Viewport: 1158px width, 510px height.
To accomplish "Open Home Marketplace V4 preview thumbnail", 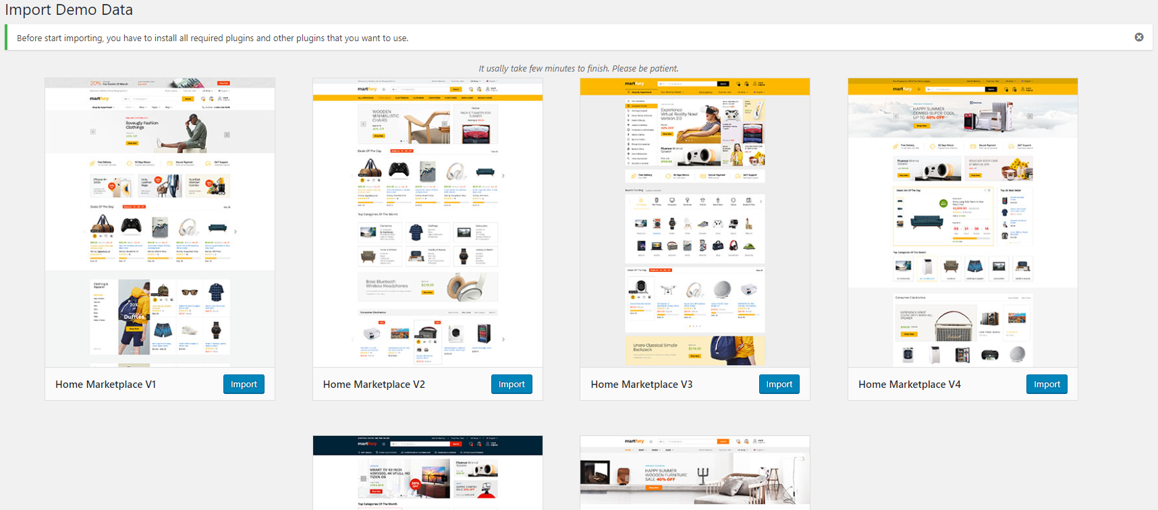I will coord(963,223).
